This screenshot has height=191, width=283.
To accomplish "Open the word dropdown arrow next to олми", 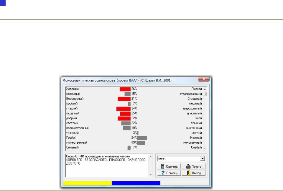I will [203, 159].
